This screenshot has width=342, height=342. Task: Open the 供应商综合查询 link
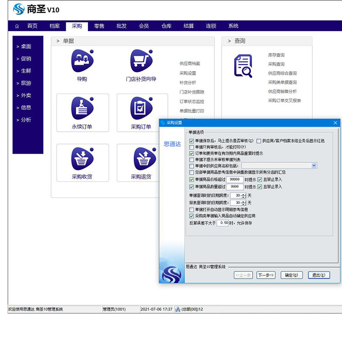click(x=282, y=73)
